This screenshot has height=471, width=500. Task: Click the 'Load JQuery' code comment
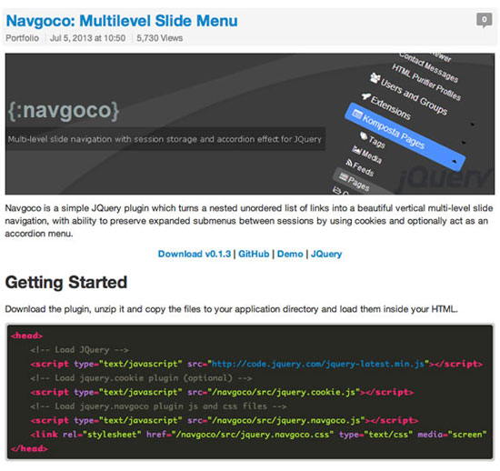point(79,350)
